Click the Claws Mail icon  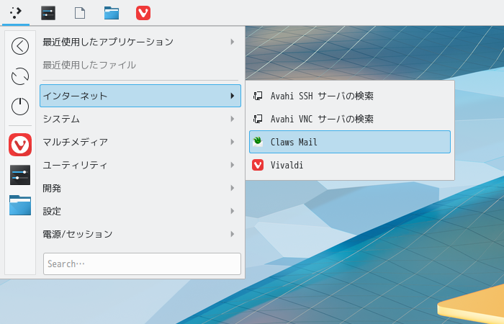(x=258, y=142)
